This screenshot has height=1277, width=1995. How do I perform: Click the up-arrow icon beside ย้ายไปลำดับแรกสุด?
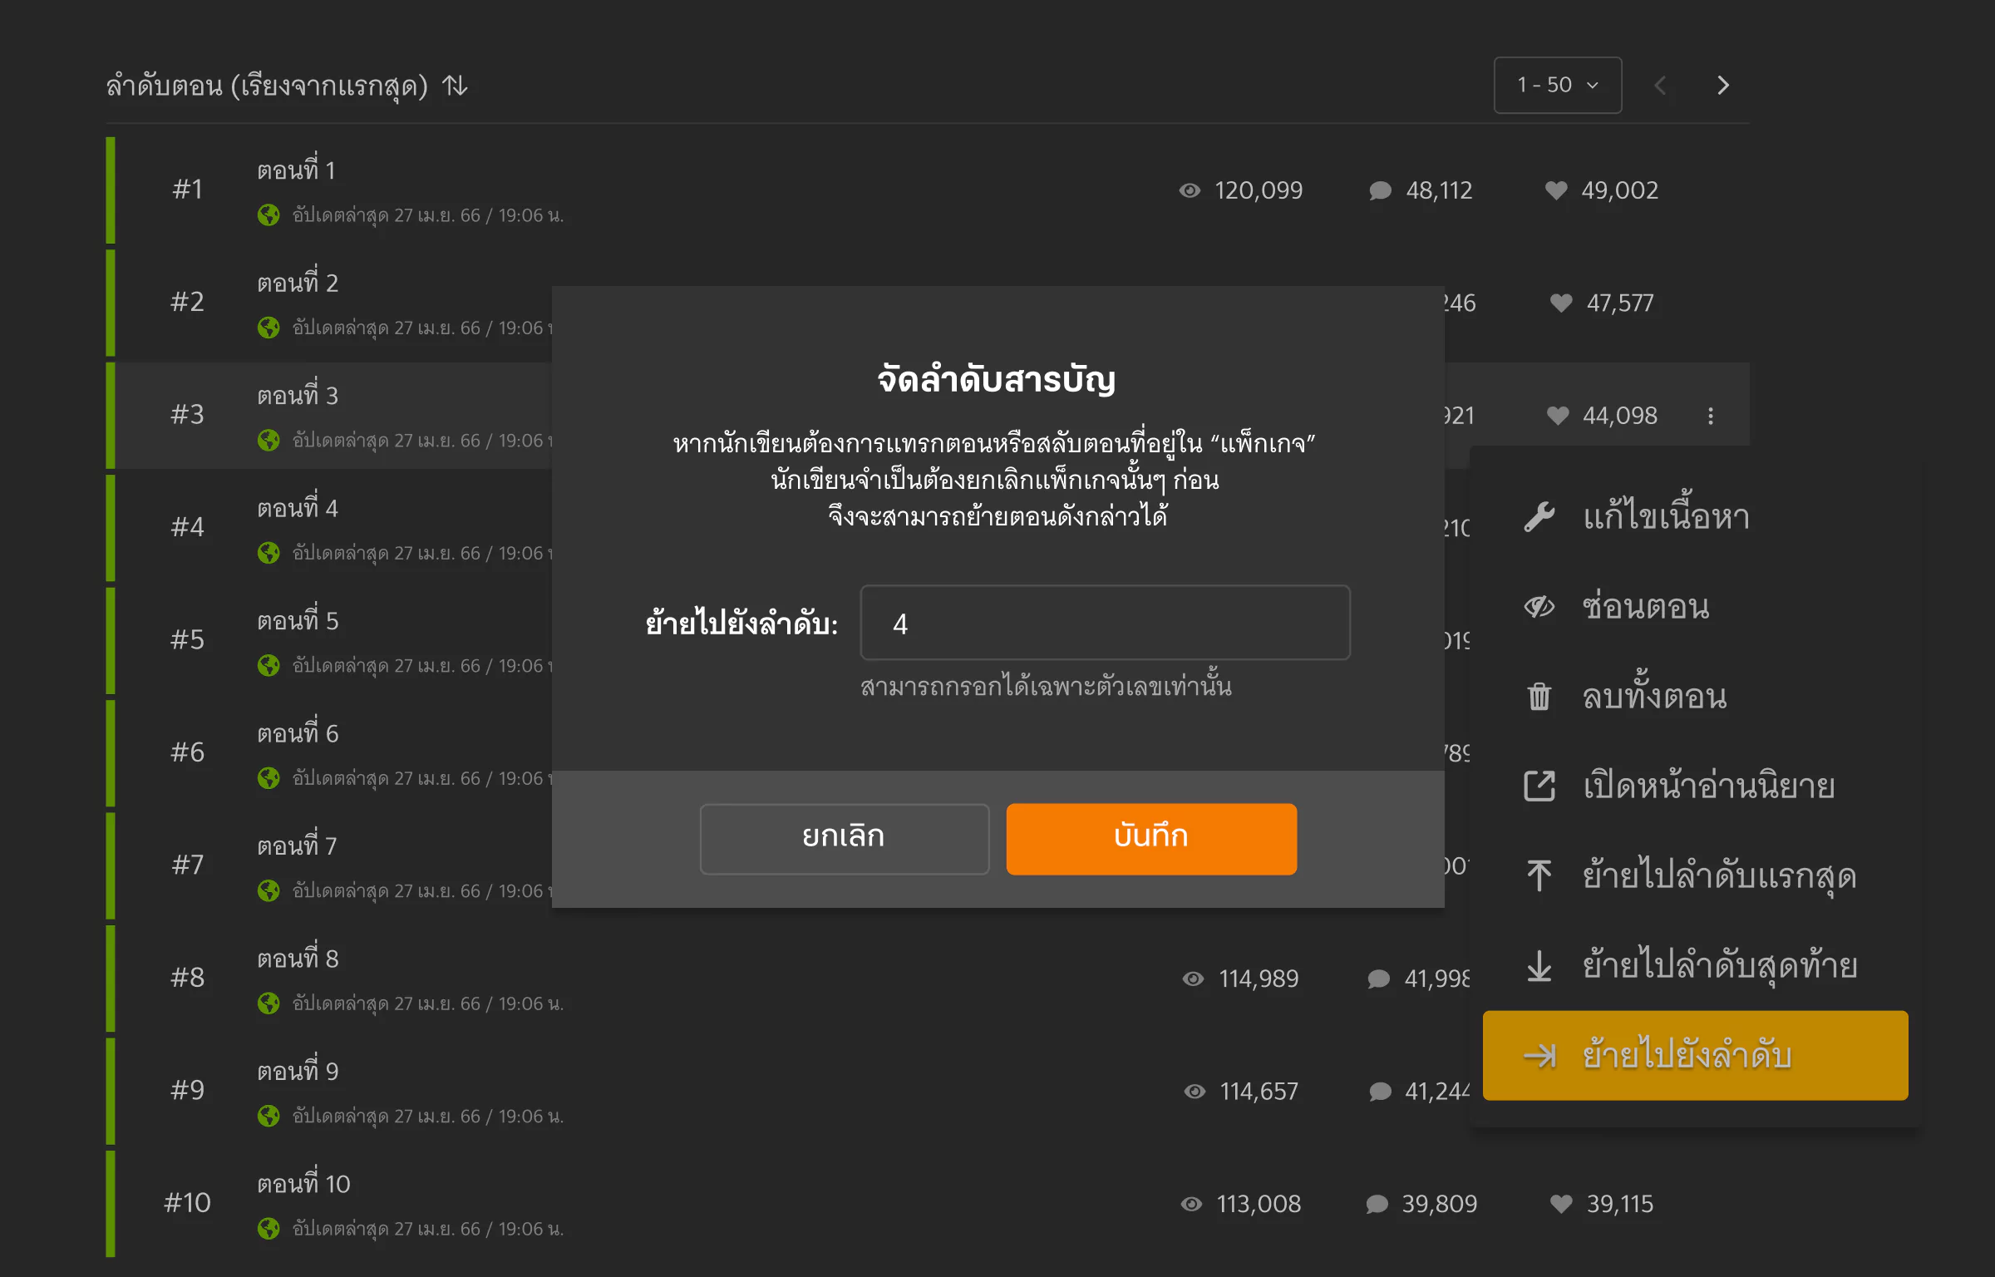(x=1539, y=875)
